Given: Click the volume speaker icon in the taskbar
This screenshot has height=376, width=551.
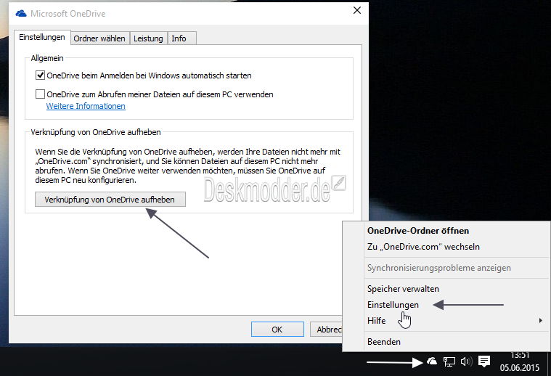Looking at the screenshot, I should point(466,361).
